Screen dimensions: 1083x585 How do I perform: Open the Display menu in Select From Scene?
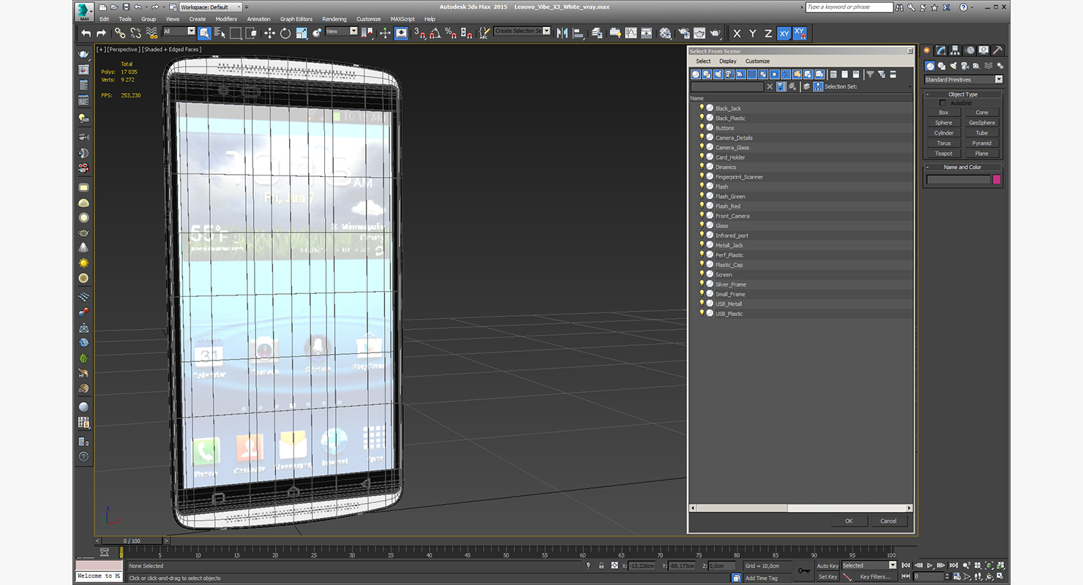[x=727, y=61]
